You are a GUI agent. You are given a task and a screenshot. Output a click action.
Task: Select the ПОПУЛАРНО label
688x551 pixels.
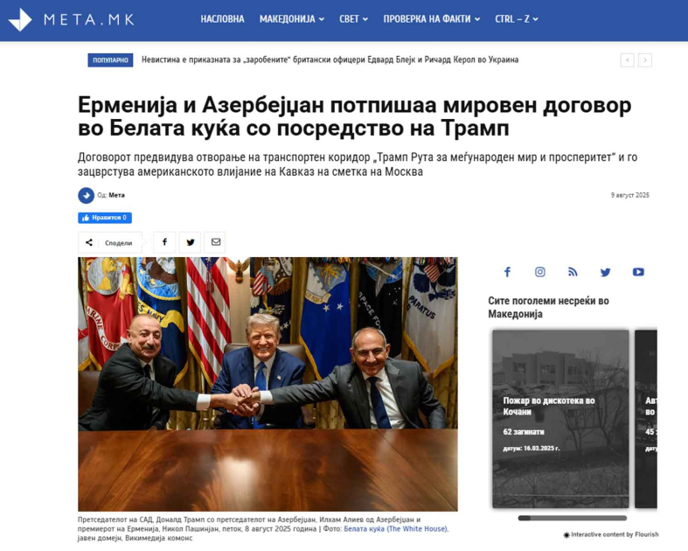coord(110,60)
